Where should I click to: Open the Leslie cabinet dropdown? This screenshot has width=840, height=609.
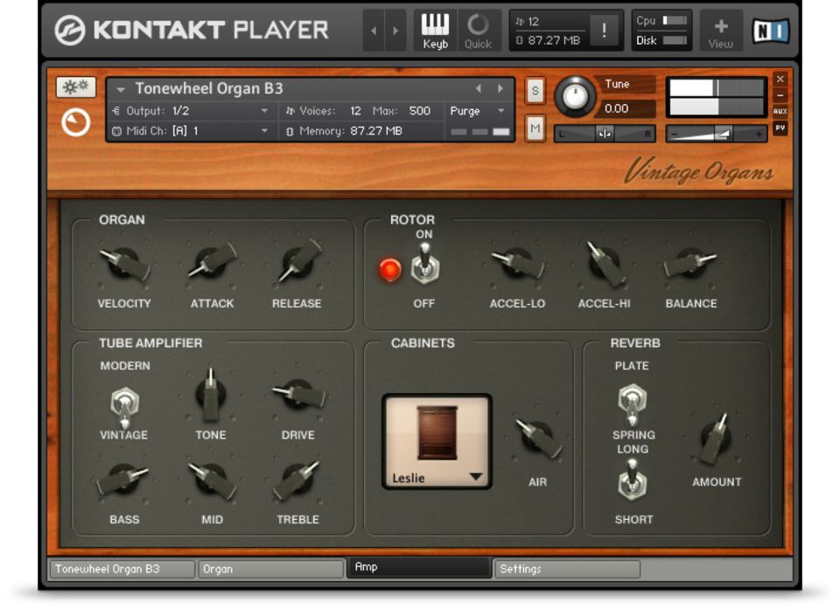[476, 477]
